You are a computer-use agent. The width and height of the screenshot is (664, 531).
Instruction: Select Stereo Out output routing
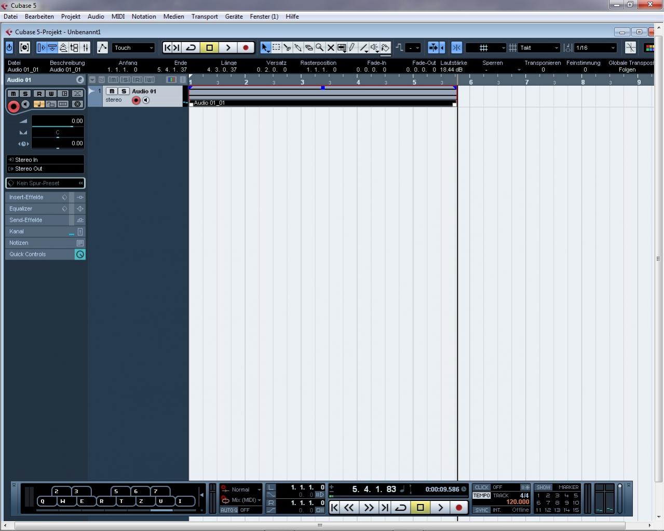[45, 169]
